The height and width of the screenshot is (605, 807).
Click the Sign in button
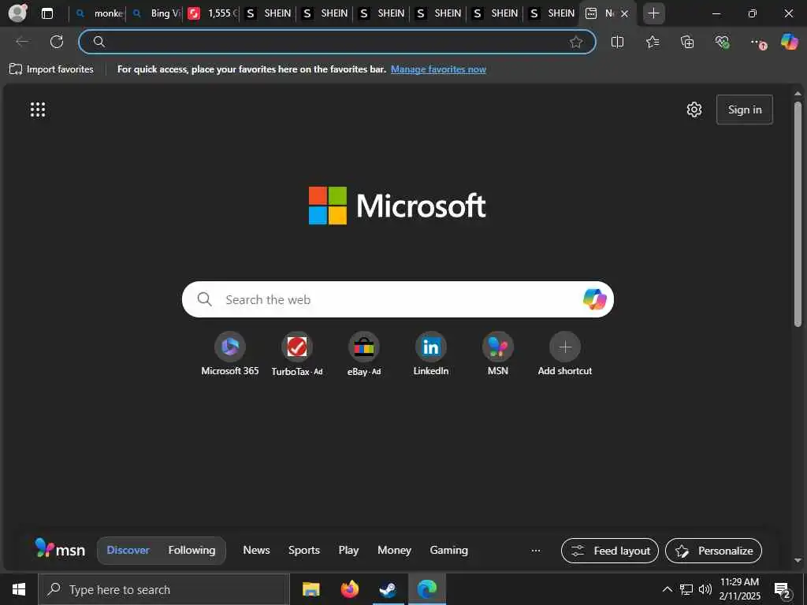(744, 109)
